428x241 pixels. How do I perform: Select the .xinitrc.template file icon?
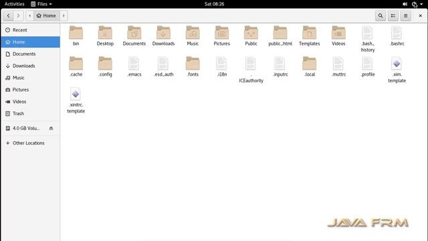point(76,94)
